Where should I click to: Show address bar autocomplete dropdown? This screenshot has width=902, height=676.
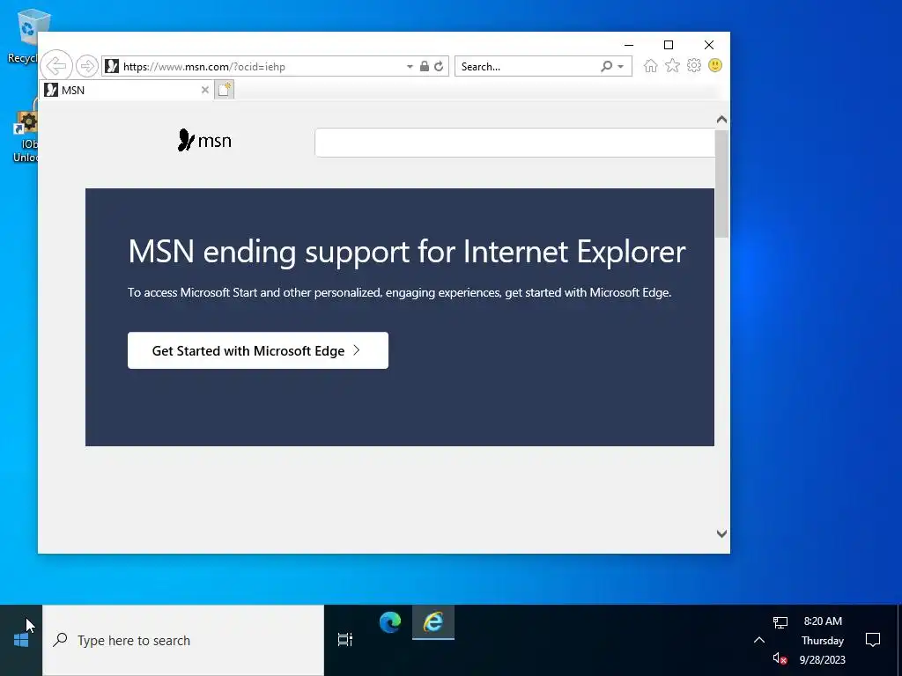410,67
